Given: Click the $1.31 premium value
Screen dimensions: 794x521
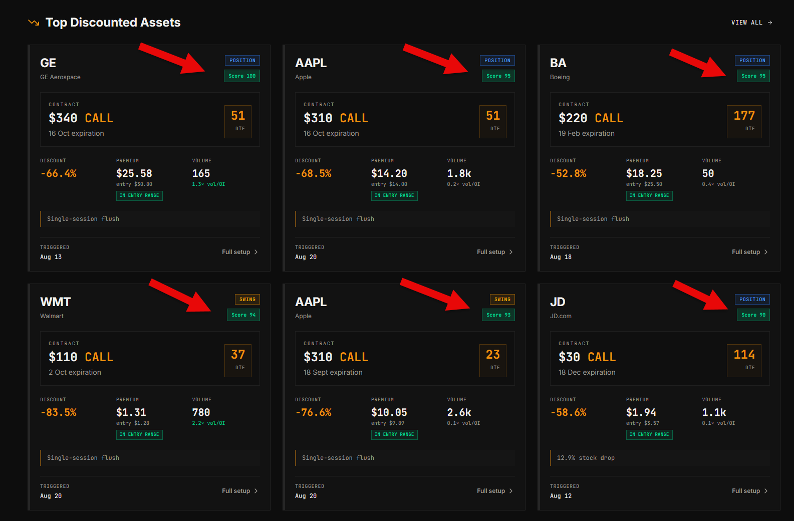Looking at the screenshot, I should pos(131,413).
